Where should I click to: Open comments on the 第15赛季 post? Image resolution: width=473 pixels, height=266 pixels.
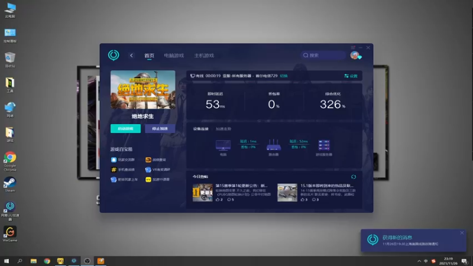[x=231, y=199]
